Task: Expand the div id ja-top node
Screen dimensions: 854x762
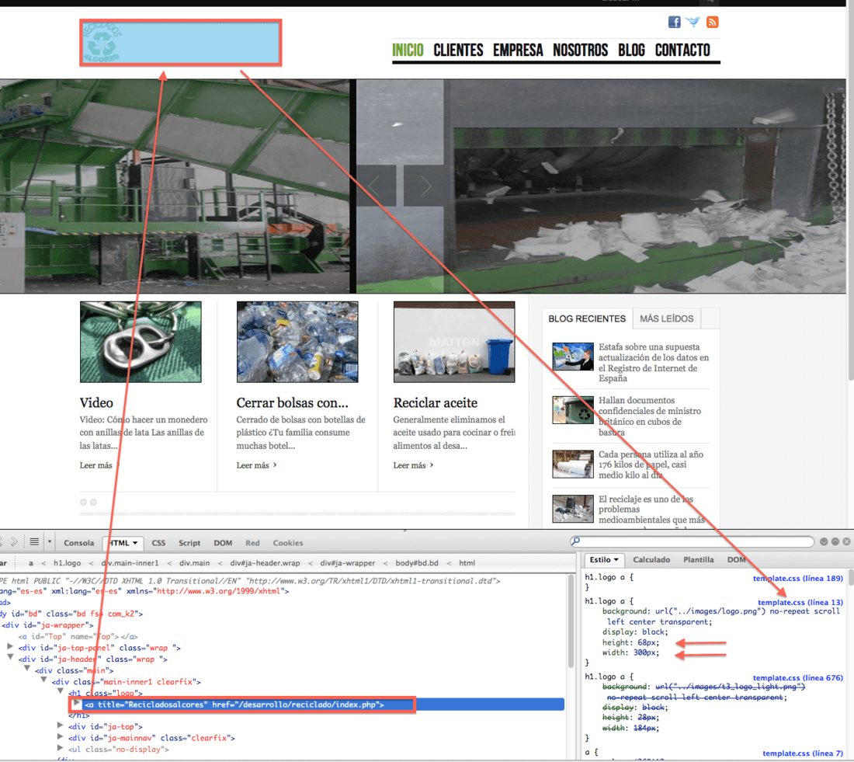Action: click(61, 725)
